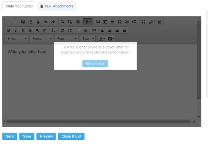Click the Save button
The image size is (208, 144).
coord(27,136)
